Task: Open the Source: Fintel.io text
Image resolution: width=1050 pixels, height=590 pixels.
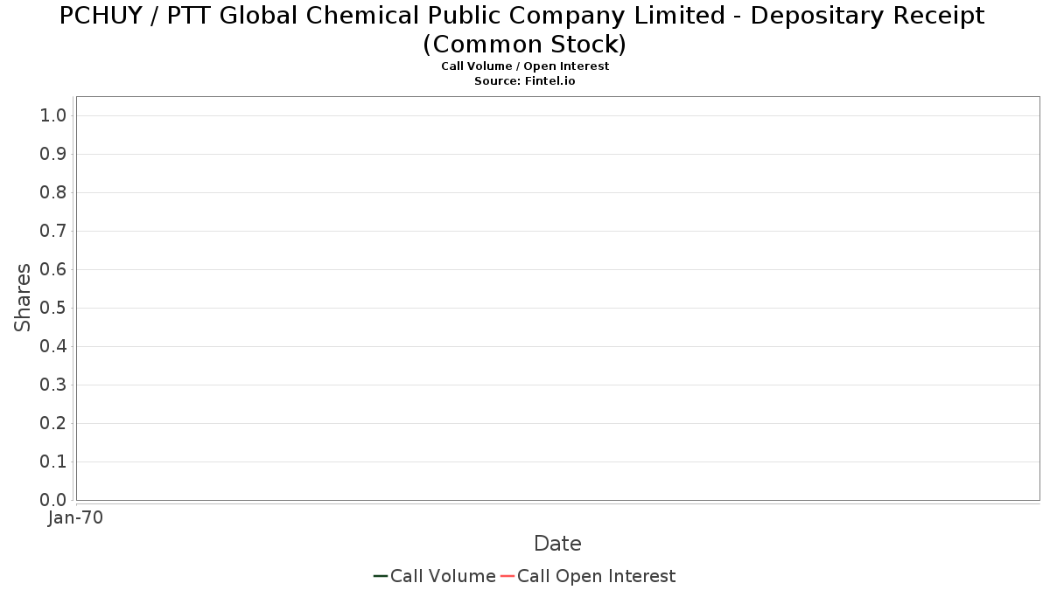Action: 525,81
